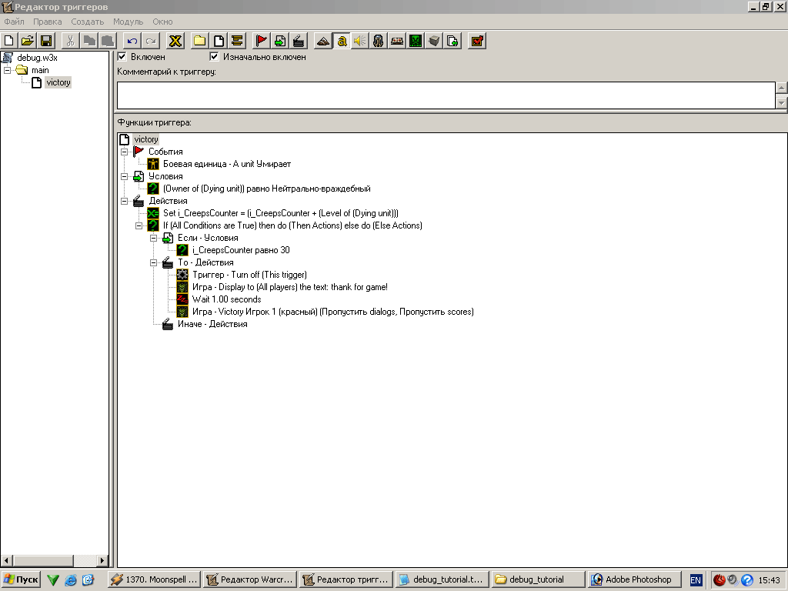Open the Terrain editor toolbar icon
Screen dimensions: 788x591
tap(323, 41)
